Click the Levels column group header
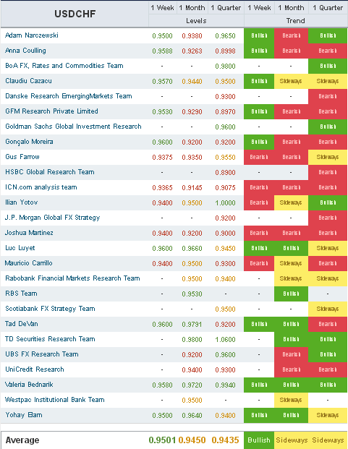Image resolution: width=348 pixels, height=449 pixels. click(x=196, y=21)
